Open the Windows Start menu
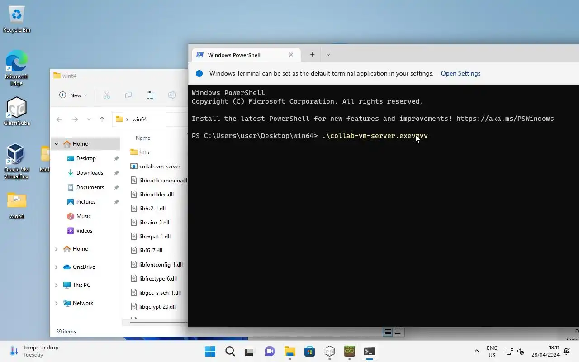Viewport: 579px width, 362px height. pyautogui.click(x=210, y=352)
